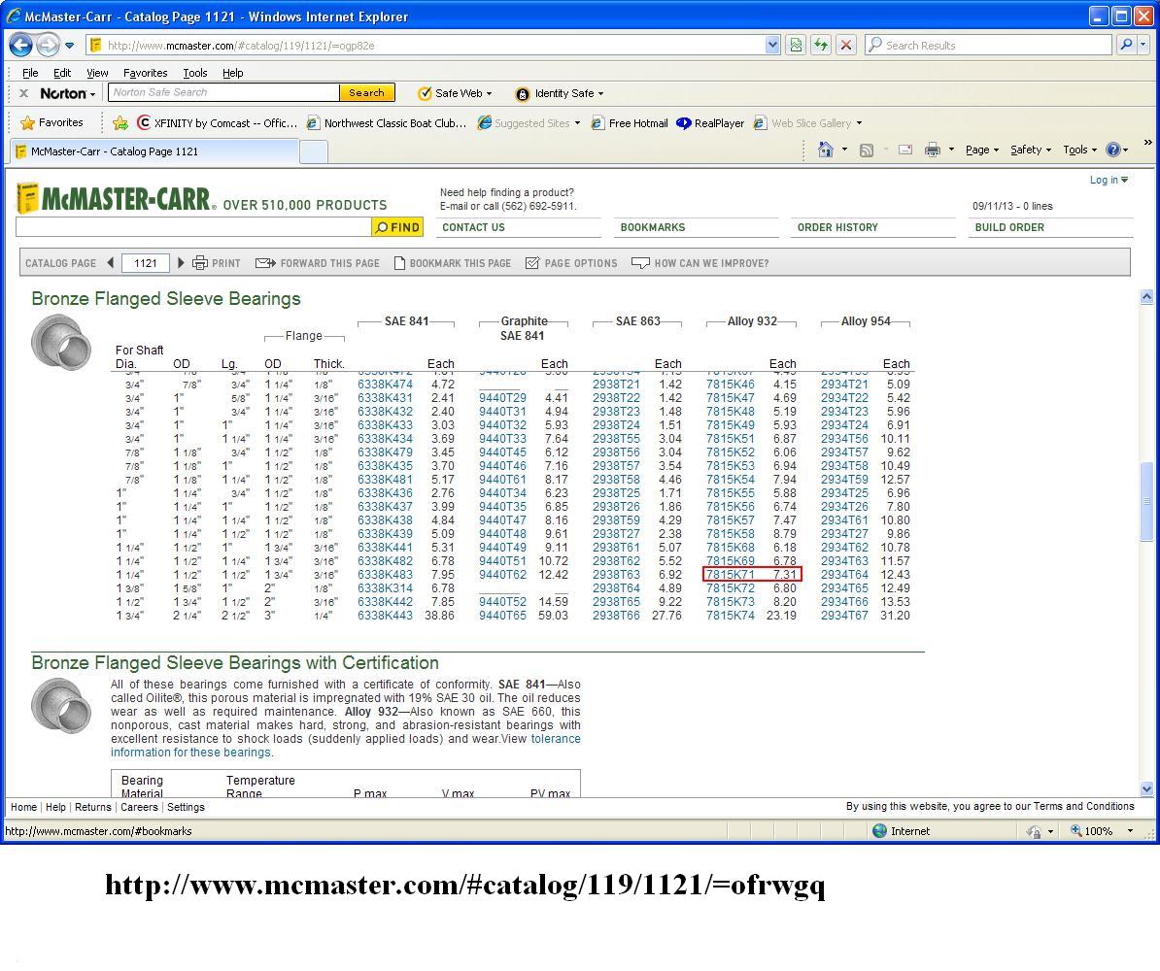Open the Safety dropdown menu
The width and height of the screenshot is (1160, 971).
click(x=1031, y=150)
